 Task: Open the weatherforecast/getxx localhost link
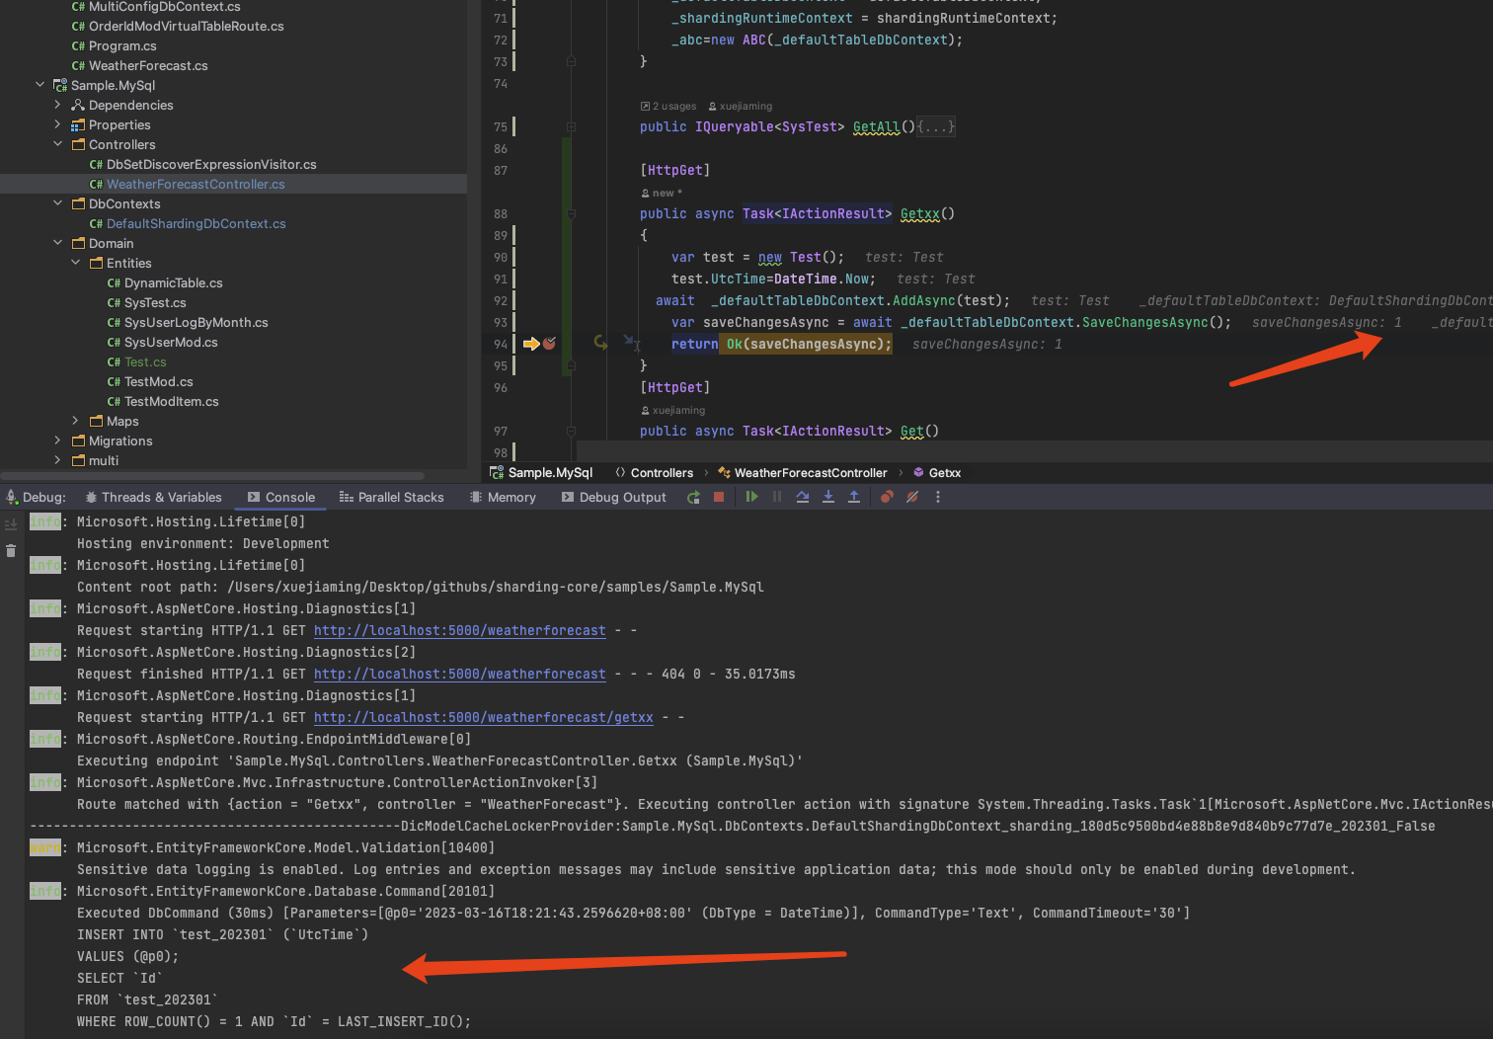point(483,717)
